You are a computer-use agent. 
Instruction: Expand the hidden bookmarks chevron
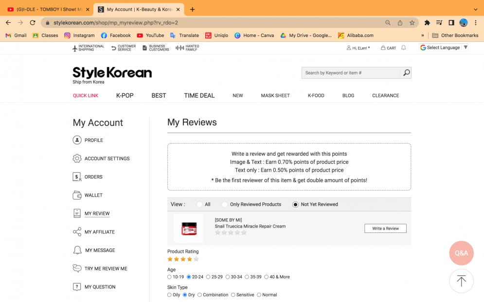(423, 36)
